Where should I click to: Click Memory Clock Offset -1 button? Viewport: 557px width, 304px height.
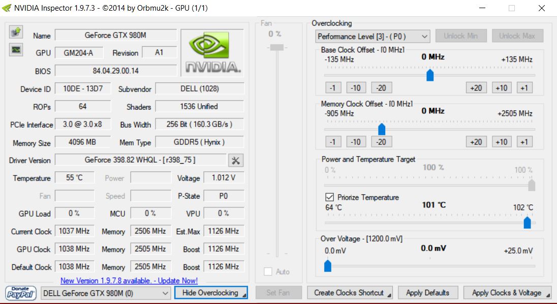tap(333, 142)
